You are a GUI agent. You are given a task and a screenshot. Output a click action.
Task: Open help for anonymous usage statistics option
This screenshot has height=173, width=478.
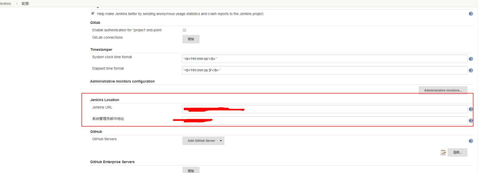[471, 14]
